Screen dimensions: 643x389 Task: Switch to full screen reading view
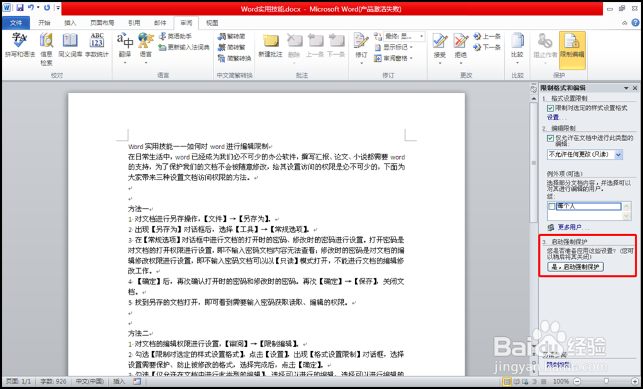pos(517,382)
